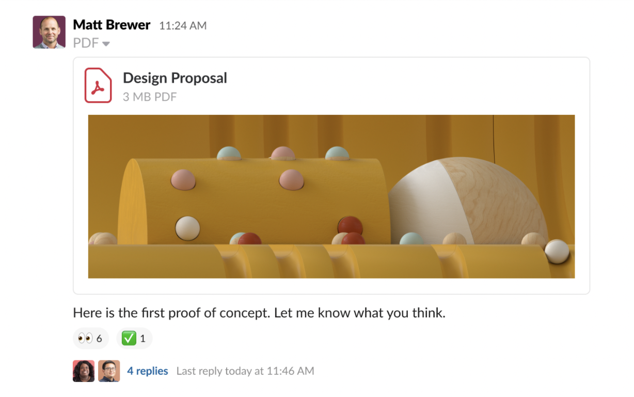Toggle the green checkmark reaction
Viewport: 634px width, 397px height.
[x=134, y=339]
